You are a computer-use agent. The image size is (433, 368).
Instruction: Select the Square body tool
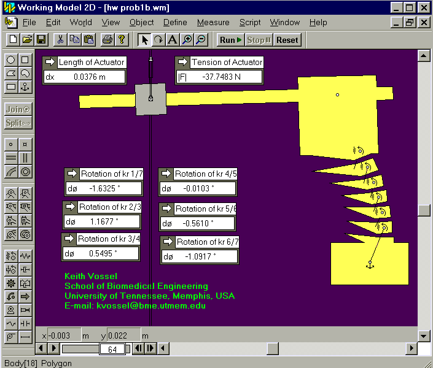[25, 59]
